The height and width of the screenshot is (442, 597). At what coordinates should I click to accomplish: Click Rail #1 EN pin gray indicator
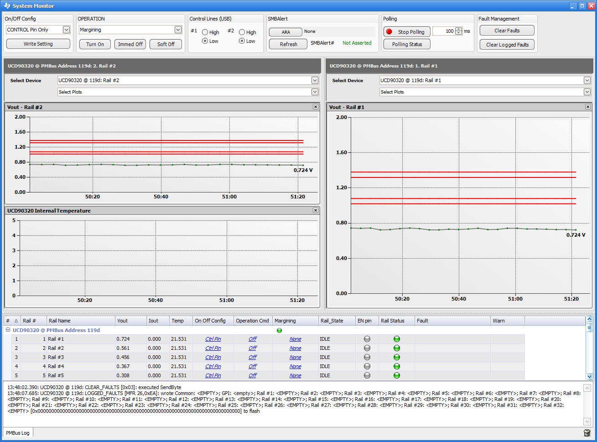(367, 339)
